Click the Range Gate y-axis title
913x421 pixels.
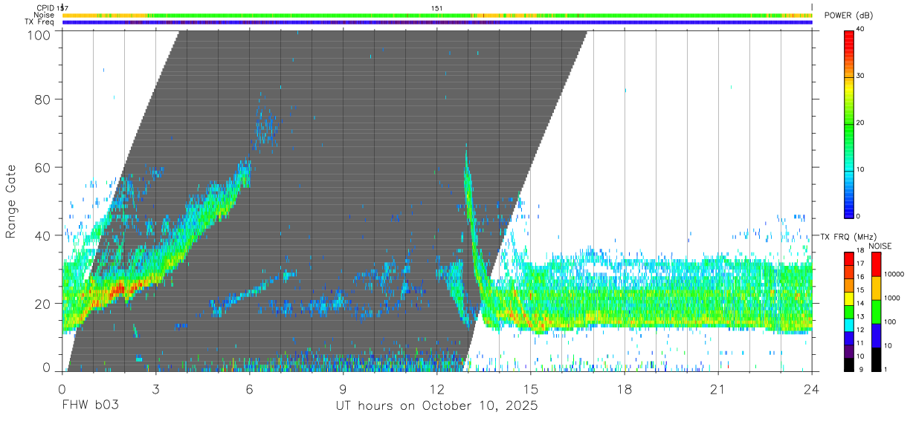coord(11,201)
